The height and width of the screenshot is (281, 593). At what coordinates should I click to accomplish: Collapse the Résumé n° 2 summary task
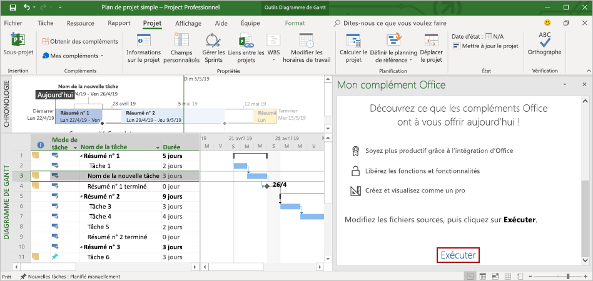pos(82,197)
